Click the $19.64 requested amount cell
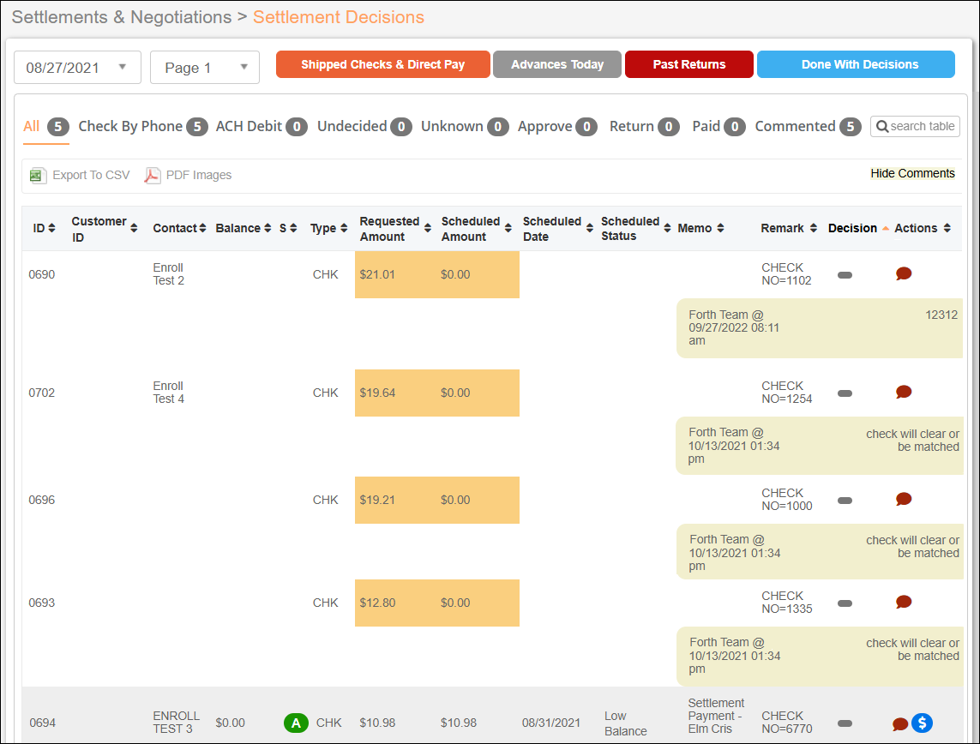This screenshot has width=980, height=744. (377, 393)
